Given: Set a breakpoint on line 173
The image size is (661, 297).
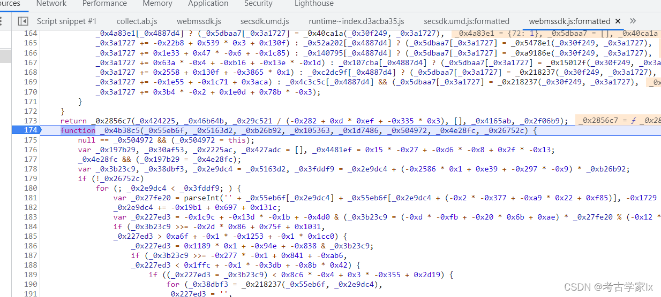Looking at the screenshot, I should click(31, 121).
